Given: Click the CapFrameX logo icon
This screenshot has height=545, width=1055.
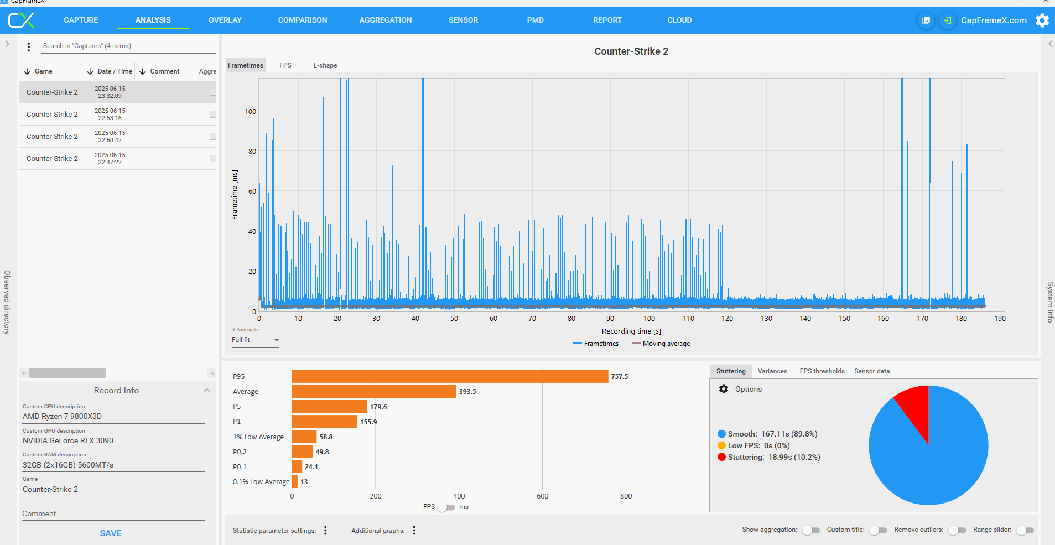Looking at the screenshot, I should (22, 20).
